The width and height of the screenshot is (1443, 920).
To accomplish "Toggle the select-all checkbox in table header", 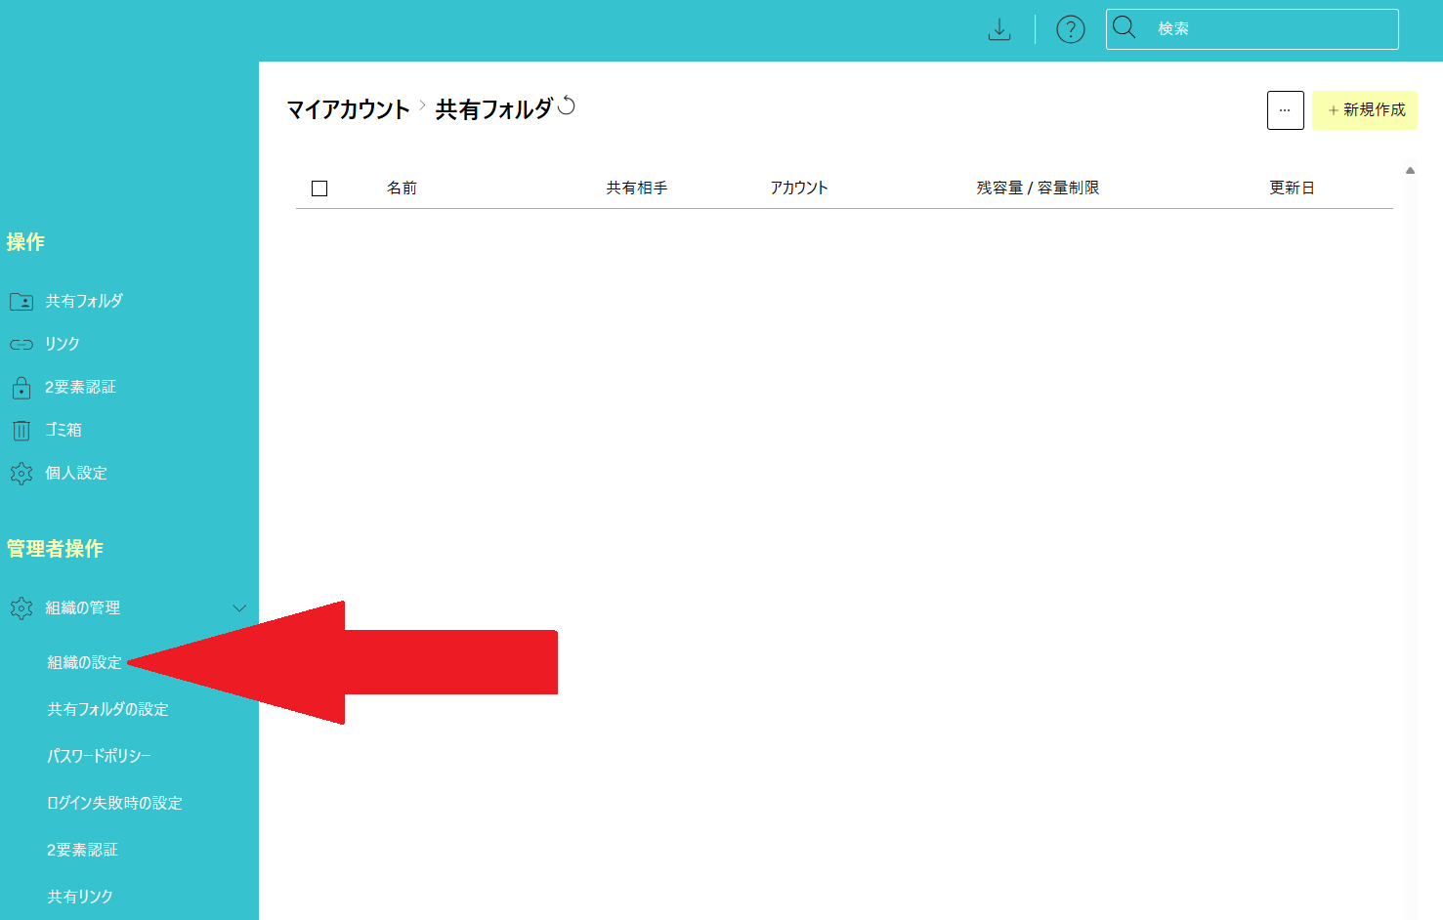I will [x=319, y=188].
